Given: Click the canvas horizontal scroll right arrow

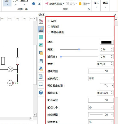Looking at the screenshot, I should pyautogui.click(x=31, y=118).
